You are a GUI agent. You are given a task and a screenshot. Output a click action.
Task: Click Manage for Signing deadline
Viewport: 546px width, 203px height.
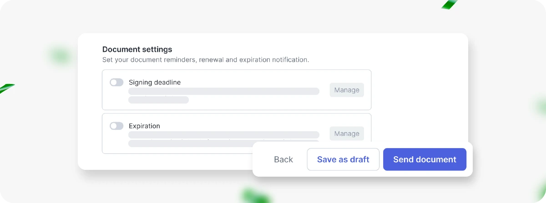pos(347,90)
